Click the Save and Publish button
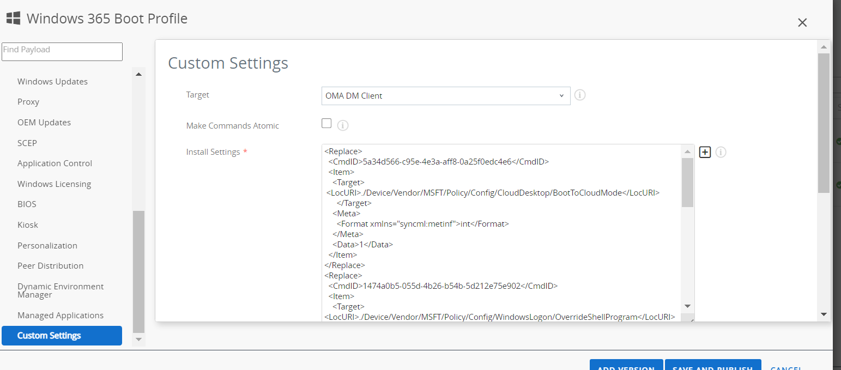The height and width of the screenshot is (370, 841). (712, 366)
